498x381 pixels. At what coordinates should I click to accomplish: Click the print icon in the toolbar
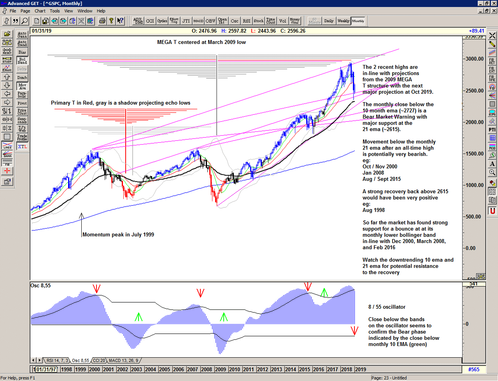click(x=102, y=21)
